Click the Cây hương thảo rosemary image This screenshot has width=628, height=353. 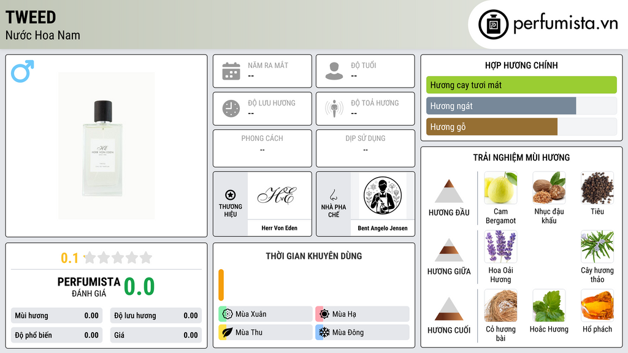click(x=597, y=247)
